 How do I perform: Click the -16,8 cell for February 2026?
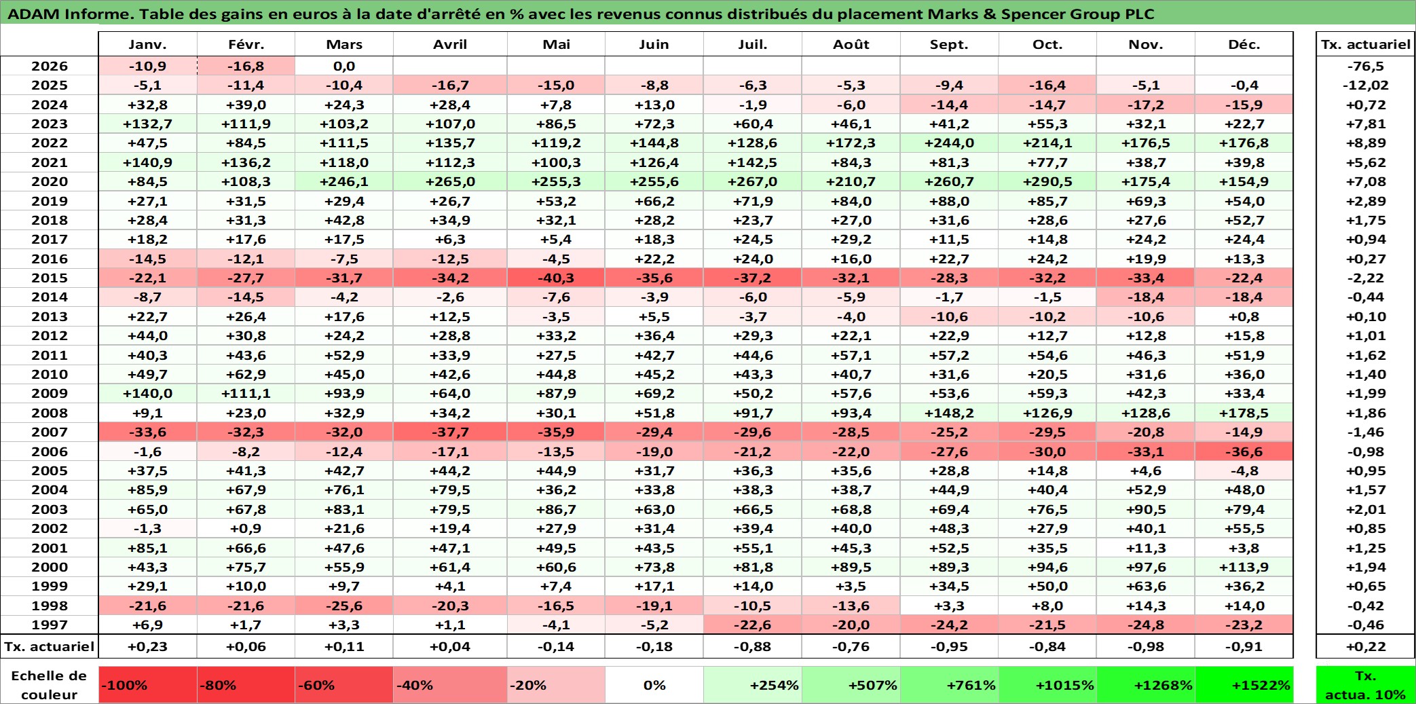pyautogui.click(x=246, y=66)
